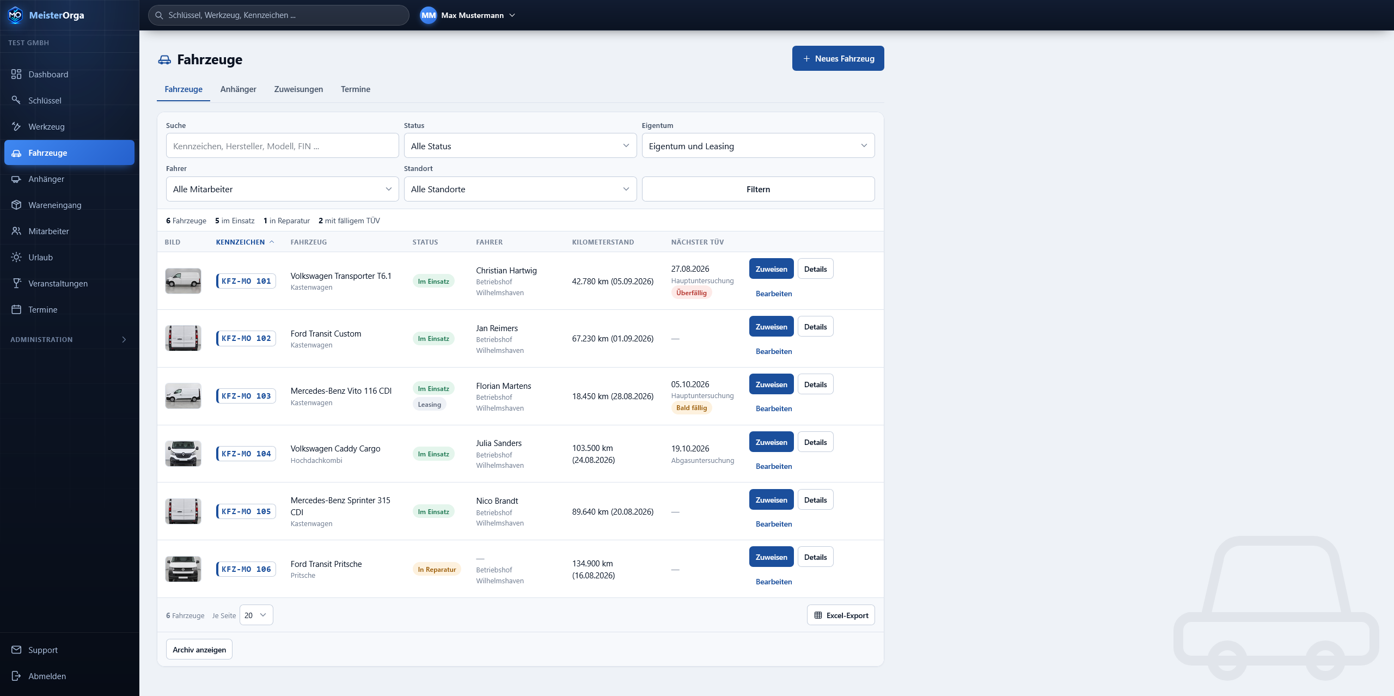Click the Excel-Export table icon
Screen dimensions: 1394x696
point(818,615)
